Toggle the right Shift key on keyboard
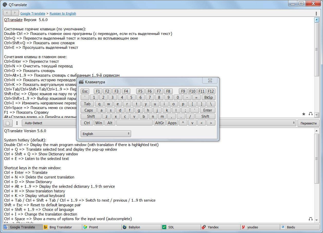 click(205, 116)
